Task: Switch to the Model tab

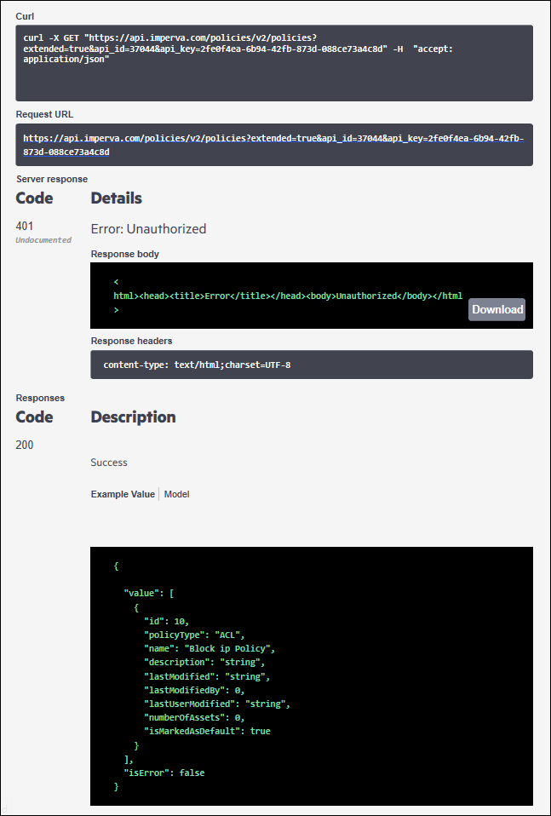Action: coord(177,494)
